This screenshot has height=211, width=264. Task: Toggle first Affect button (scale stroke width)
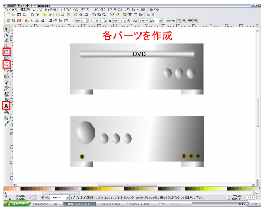pyautogui.click(x=180, y=21)
